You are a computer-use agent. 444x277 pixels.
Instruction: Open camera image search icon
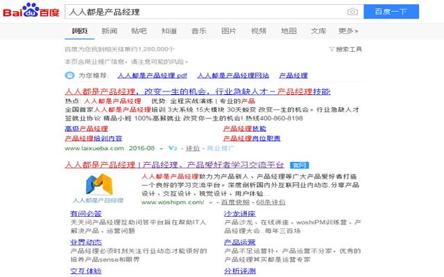click(352, 12)
